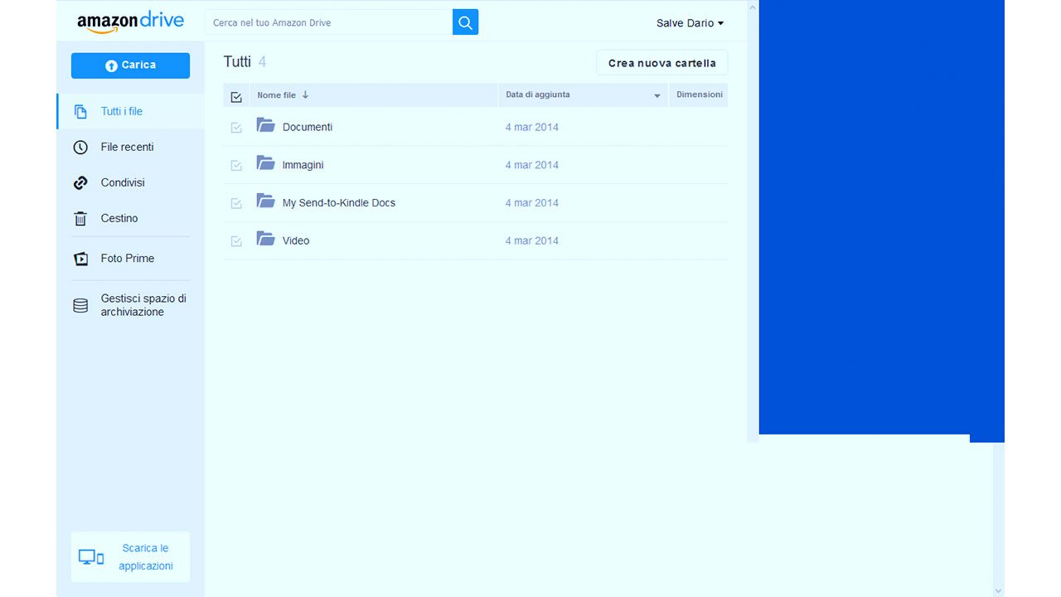The width and height of the screenshot is (1061, 597).
Task: Select the Tutti i file sidebar icon
Action: coord(80,111)
